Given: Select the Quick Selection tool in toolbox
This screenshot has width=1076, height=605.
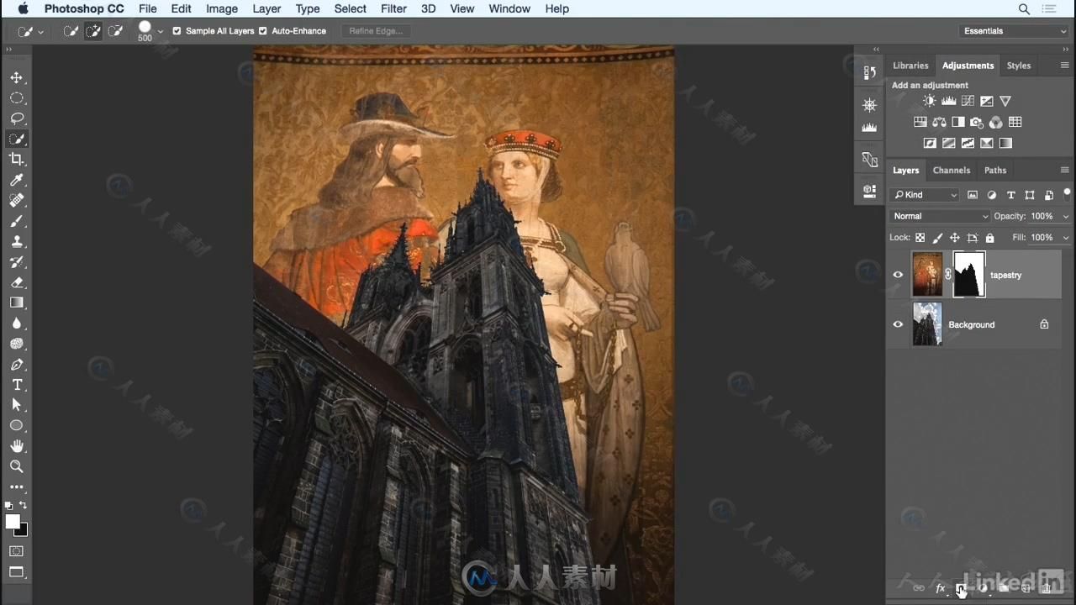Looking at the screenshot, I should pos(16,139).
